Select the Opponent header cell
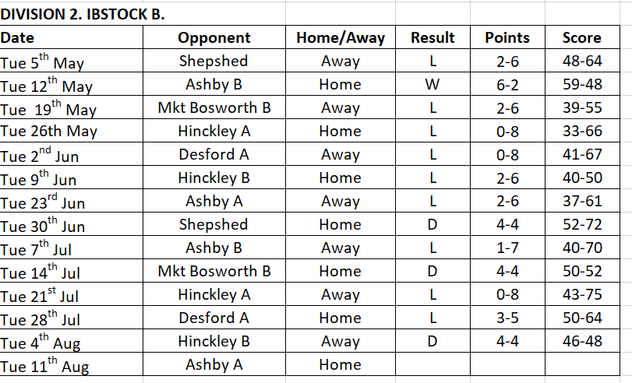 214,37
